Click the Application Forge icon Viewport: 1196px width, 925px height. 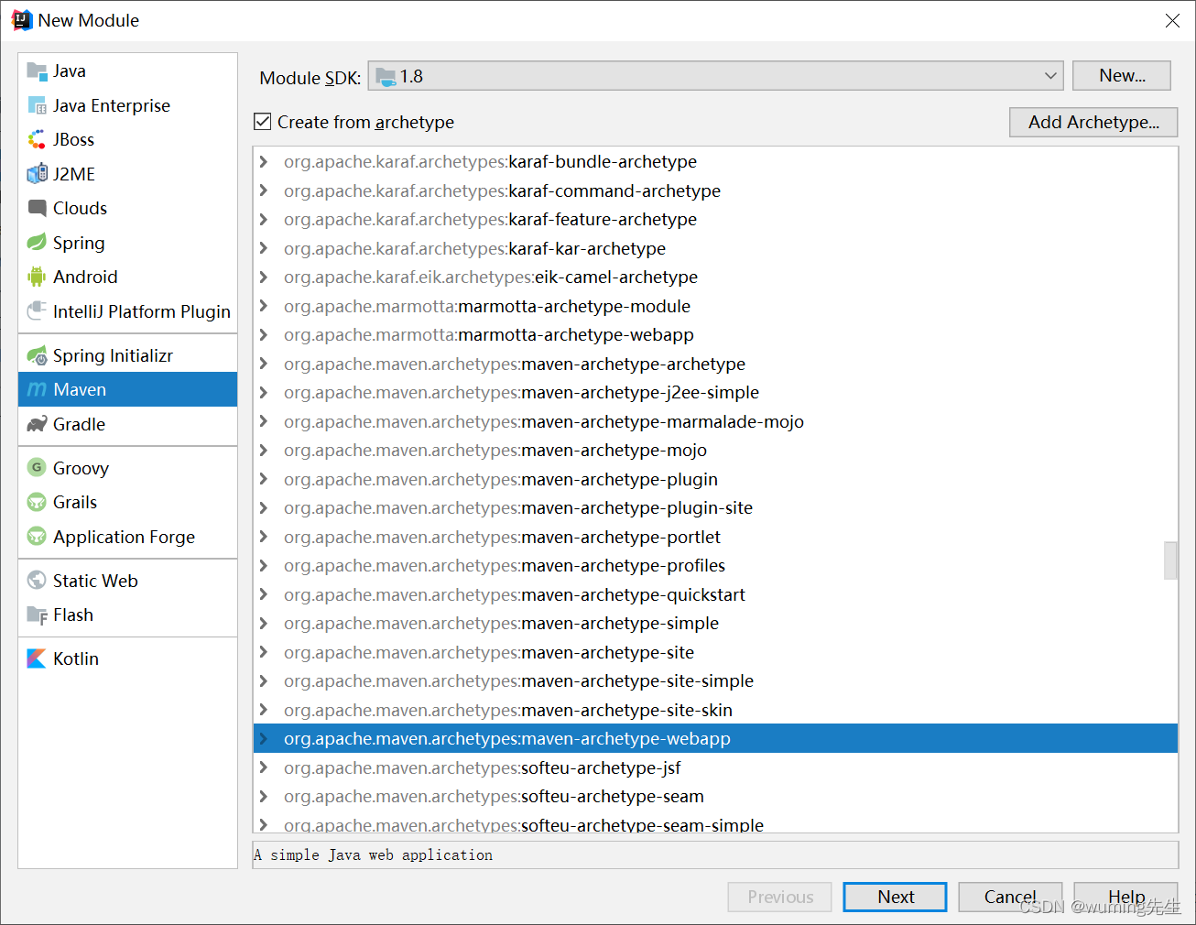37,537
